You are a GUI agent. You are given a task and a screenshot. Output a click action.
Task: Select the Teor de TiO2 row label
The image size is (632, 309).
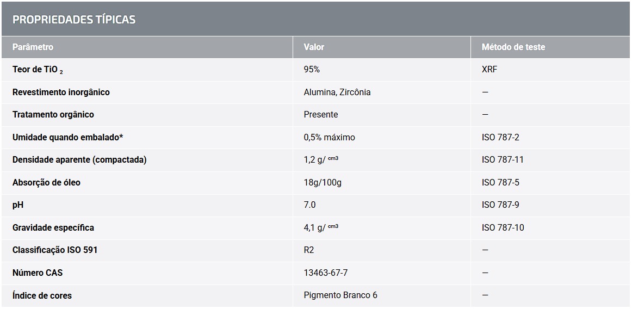coord(38,70)
